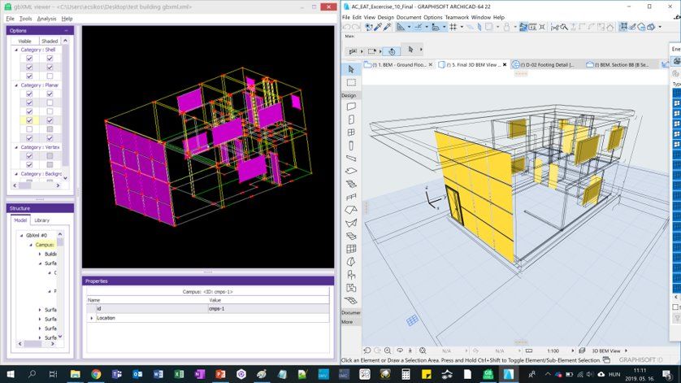The height and width of the screenshot is (383, 681).
Task: Open the 3D BEM View flyout arrow
Action: [x=626, y=350]
